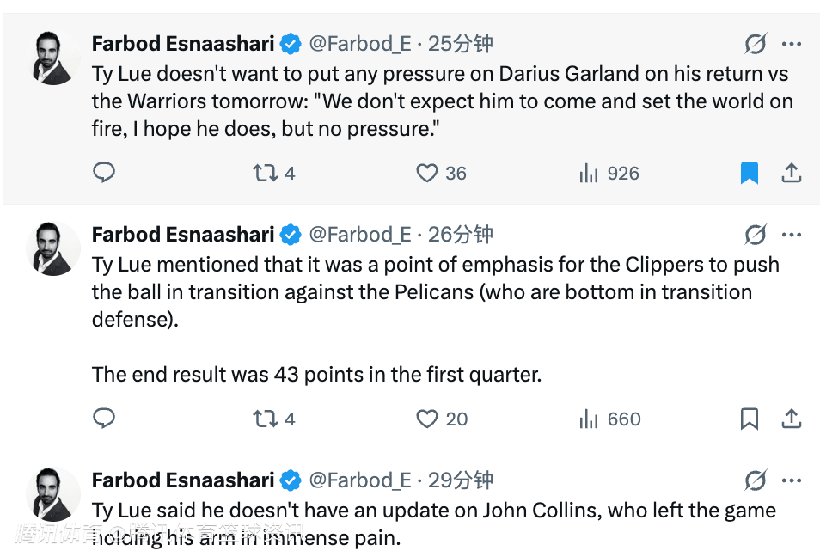The image size is (820, 557).
Task: View analytics of the 660-view tweet
Action: (589, 419)
